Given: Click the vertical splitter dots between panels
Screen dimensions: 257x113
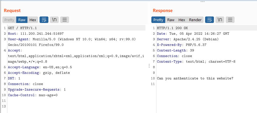Looking at the screenshot, I should click(x=149, y=66).
